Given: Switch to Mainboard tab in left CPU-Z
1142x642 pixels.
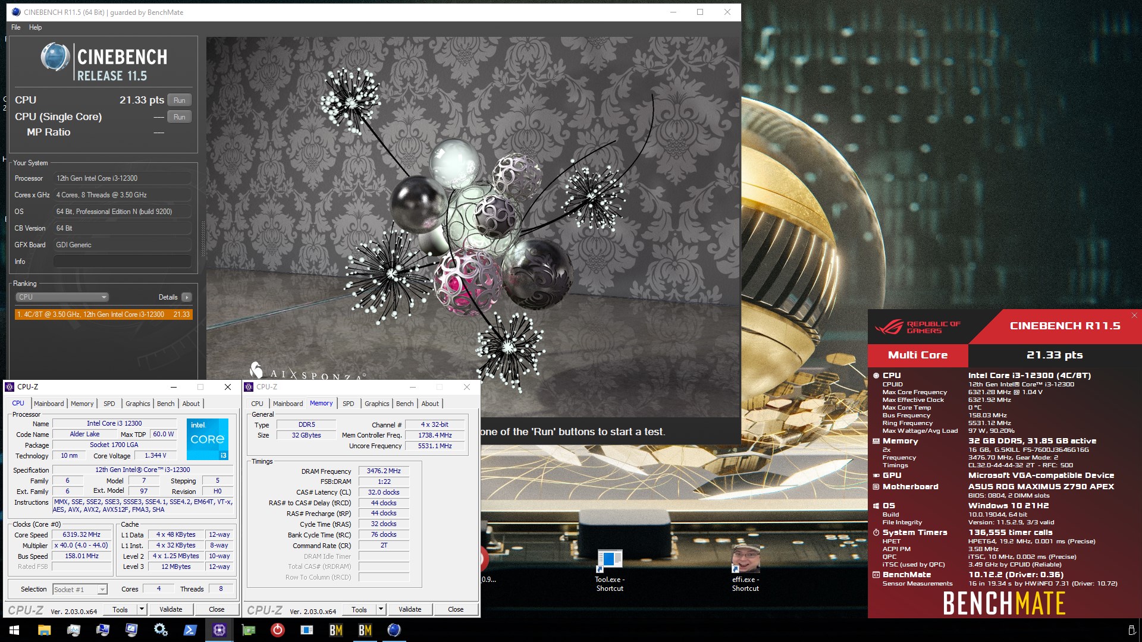Looking at the screenshot, I should (x=49, y=404).
